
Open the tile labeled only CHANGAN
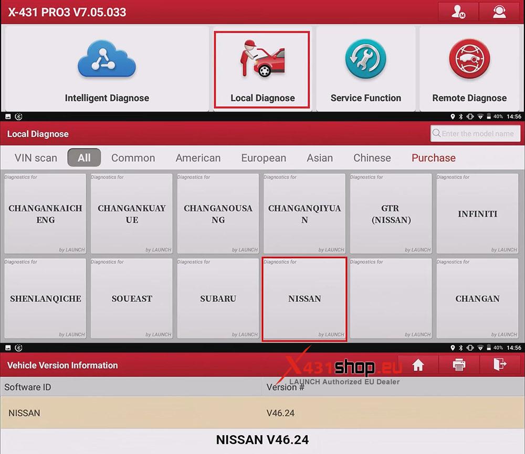(477, 298)
